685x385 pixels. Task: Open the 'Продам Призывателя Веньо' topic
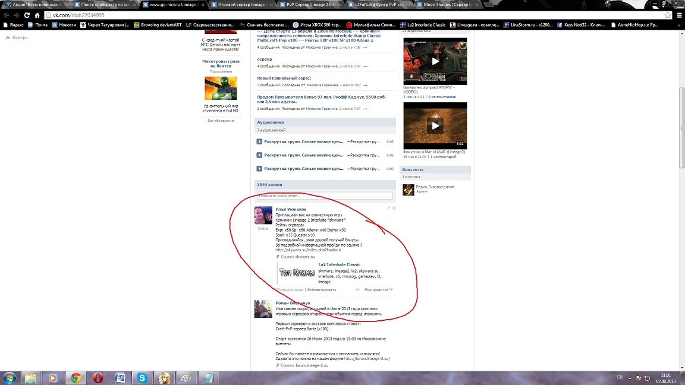[x=321, y=99]
